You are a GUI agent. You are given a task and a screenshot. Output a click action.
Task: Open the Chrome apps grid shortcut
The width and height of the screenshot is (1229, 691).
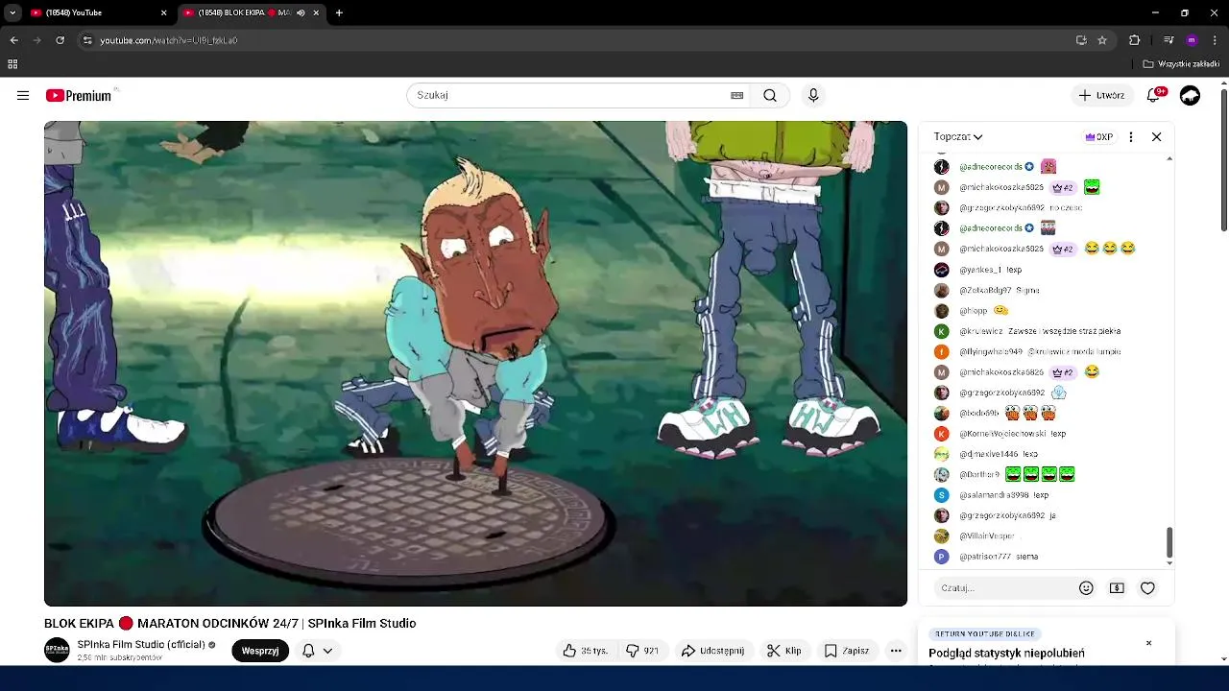(x=12, y=64)
